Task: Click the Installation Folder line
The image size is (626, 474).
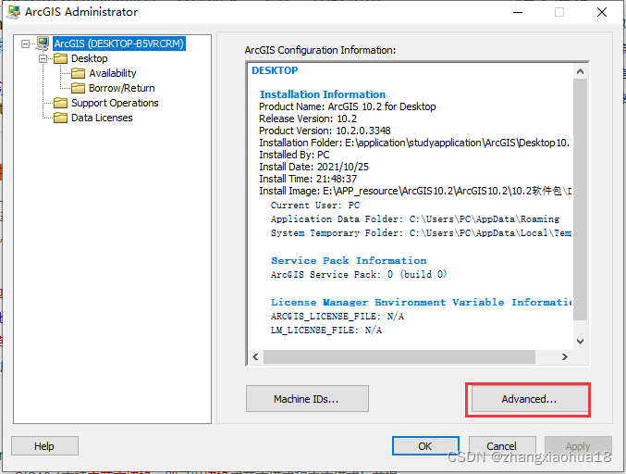Action: pyautogui.click(x=415, y=143)
